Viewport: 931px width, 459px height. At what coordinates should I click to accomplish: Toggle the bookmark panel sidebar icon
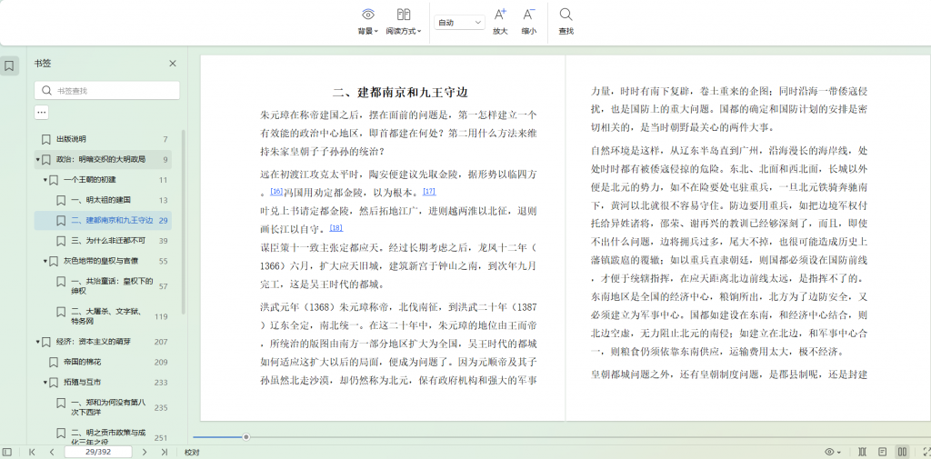pyautogui.click(x=9, y=66)
